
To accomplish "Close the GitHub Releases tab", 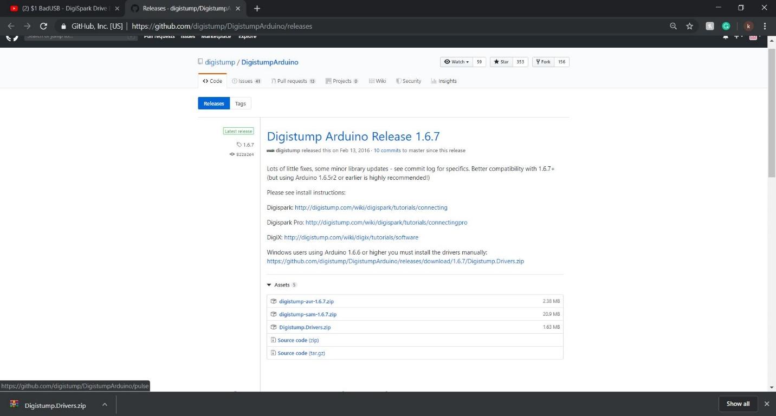I will (238, 9).
